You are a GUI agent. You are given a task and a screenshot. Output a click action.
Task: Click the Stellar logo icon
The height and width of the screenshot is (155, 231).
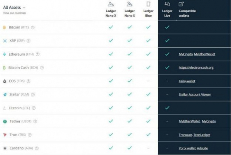tap(5, 94)
